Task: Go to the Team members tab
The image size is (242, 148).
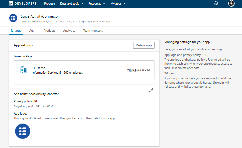Action: (x=93, y=31)
